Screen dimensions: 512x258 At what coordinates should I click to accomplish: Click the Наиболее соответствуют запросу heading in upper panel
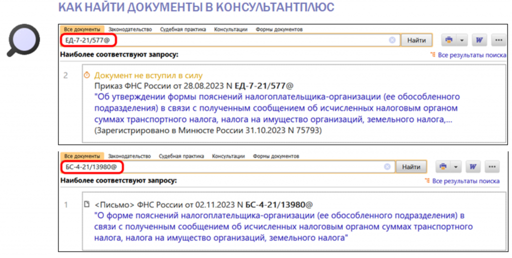pos(119,54)
